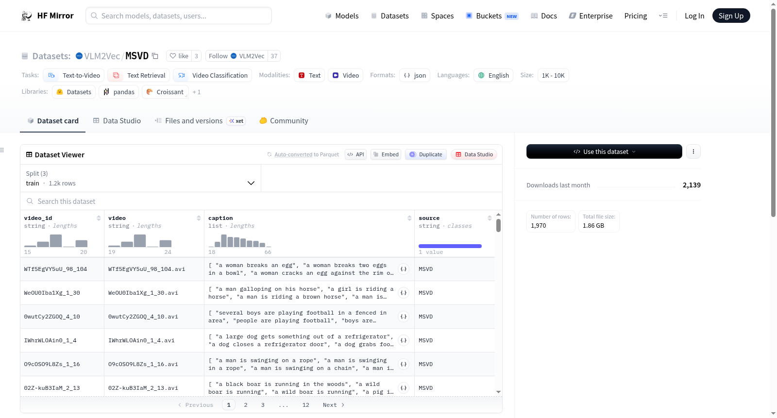
Task: Open Buckets in the navigation
Action: (x=492, y=16)
